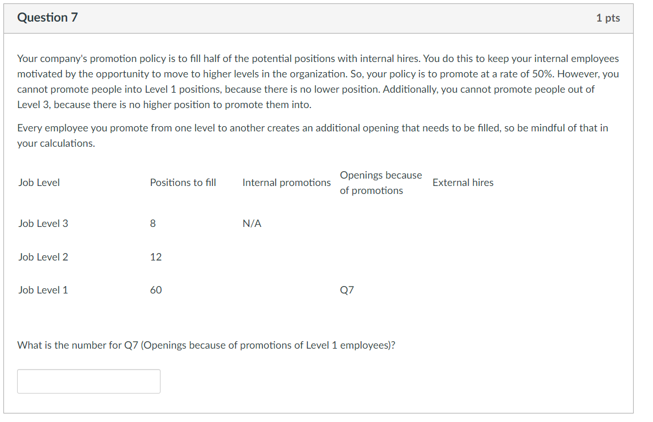Image resolution: width=653 pixels, height=422 pixels.
Task: Click the sentence about additional openings
Action: (x=313, y=135)
